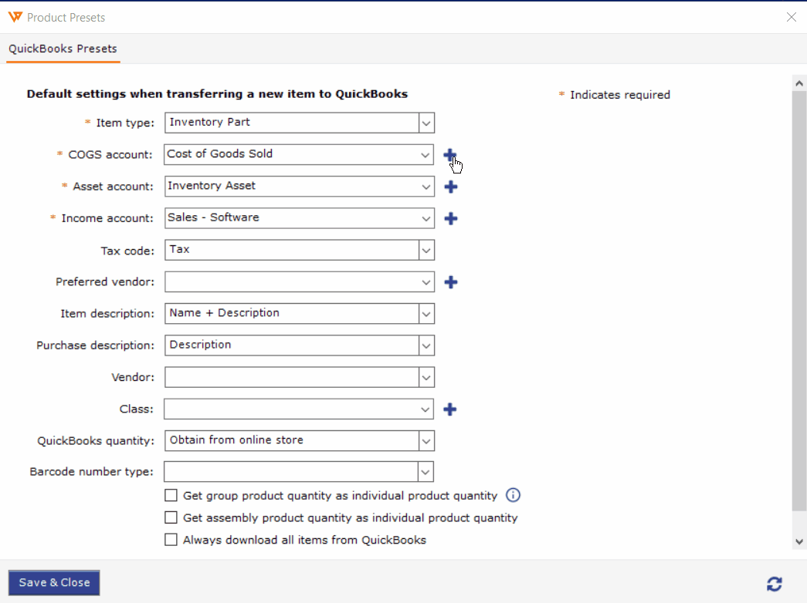807x603 pixels.
Task: Check Get assembly product quantity option
Action: pyautogui.click(x=171, y=518)
